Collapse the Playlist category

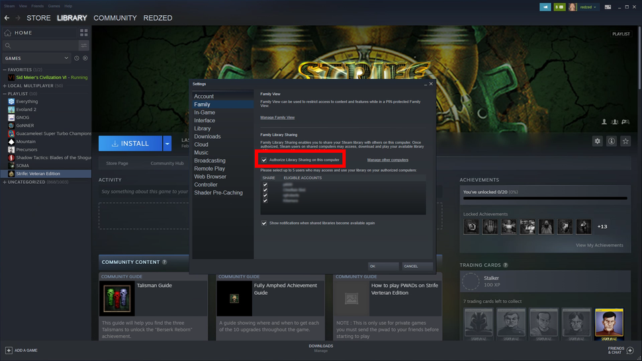[5, 94]
